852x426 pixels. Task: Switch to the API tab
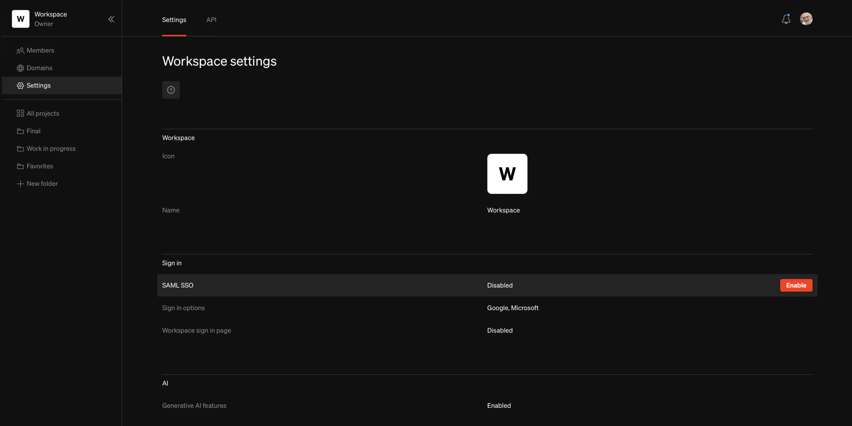[x=211, y=20]
